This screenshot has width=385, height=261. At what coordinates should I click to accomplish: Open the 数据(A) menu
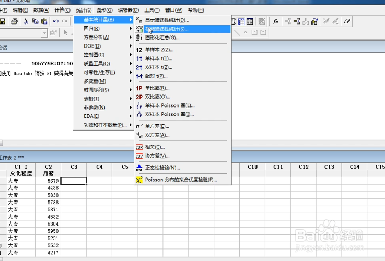pos(41,10)
